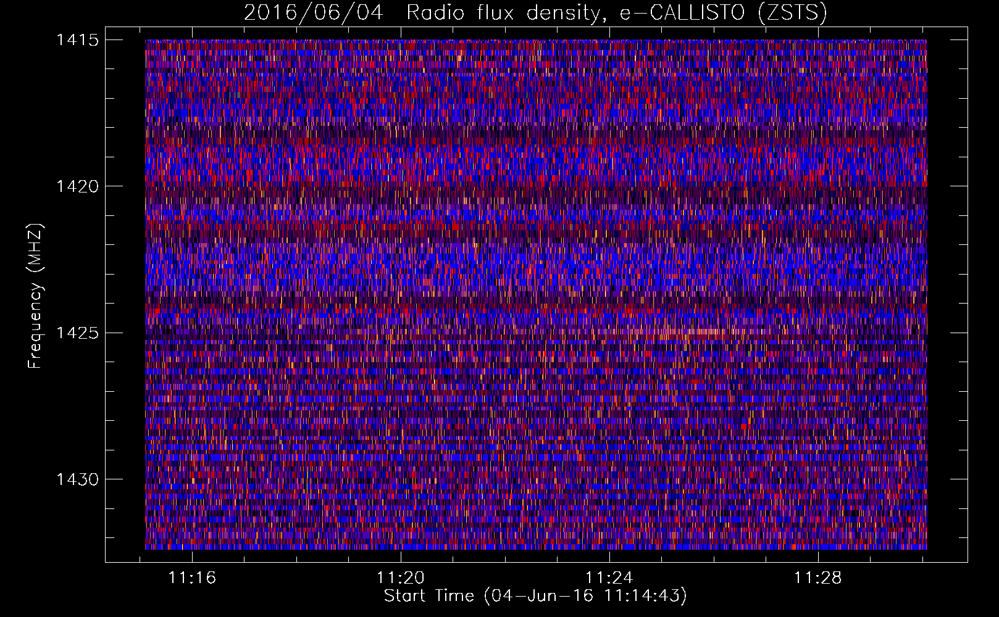Click the 11:16 time tick label

[193, 578]
